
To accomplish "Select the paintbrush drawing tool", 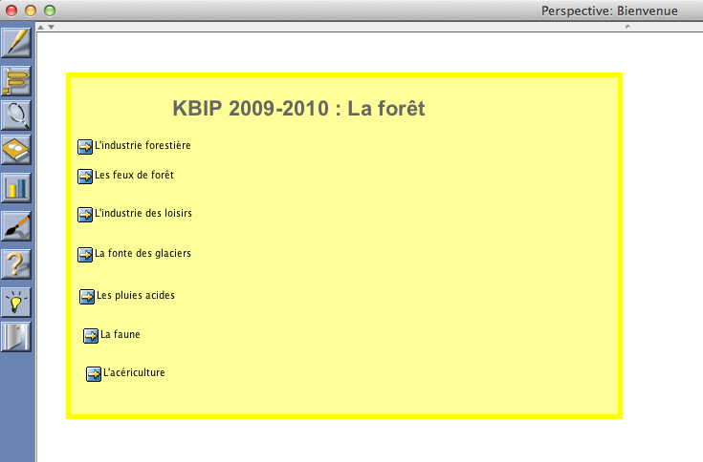I will tap(17, 225).
